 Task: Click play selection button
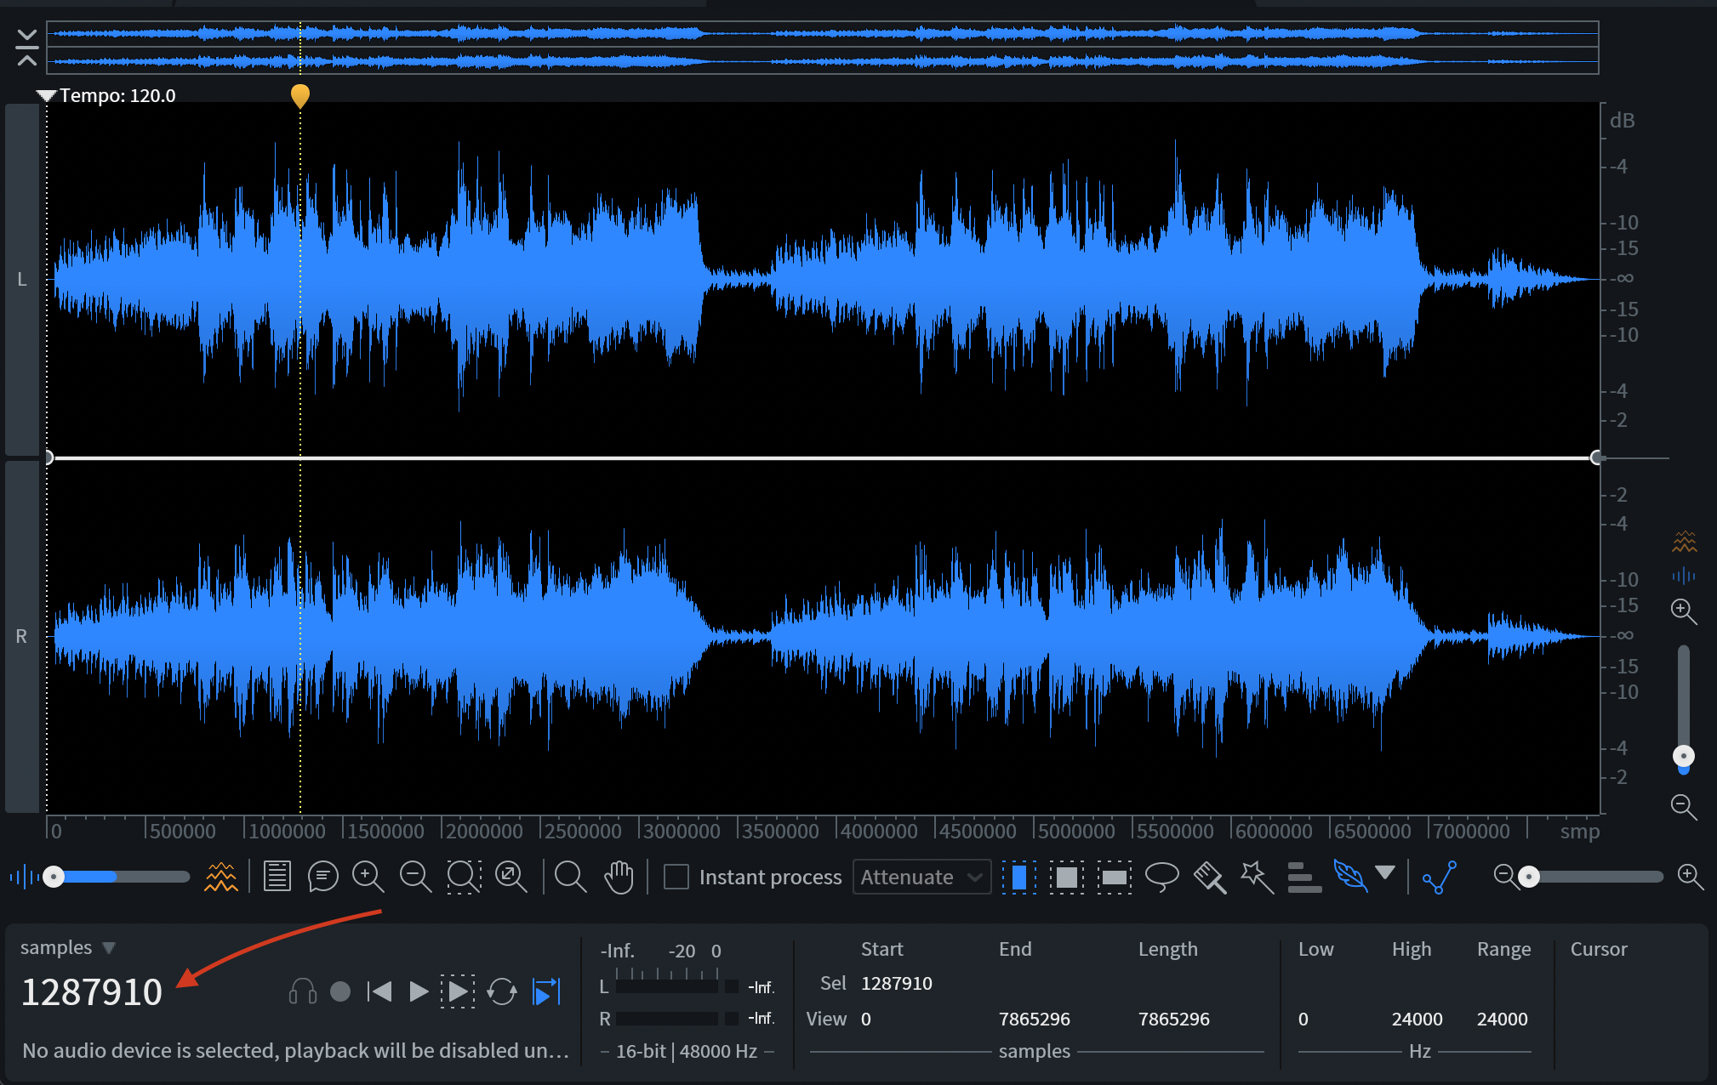click(458, 991)
